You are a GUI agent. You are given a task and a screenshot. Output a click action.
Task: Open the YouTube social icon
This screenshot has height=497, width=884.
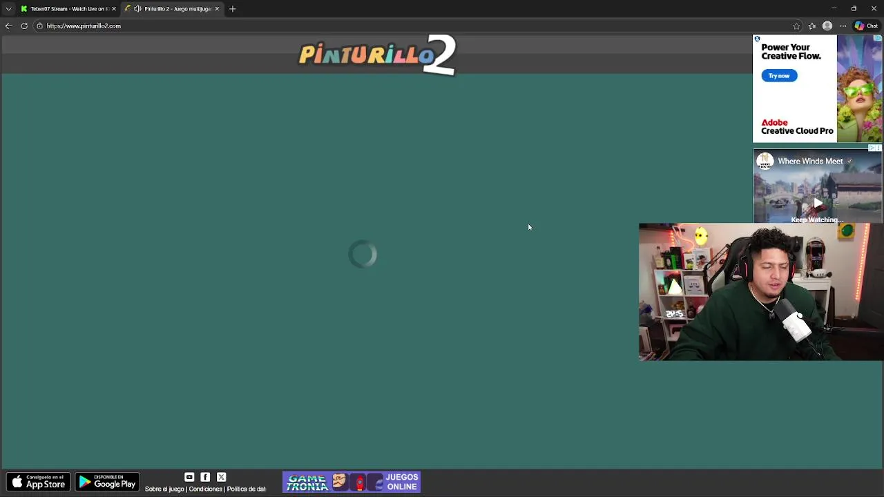(x=189, y=477)
